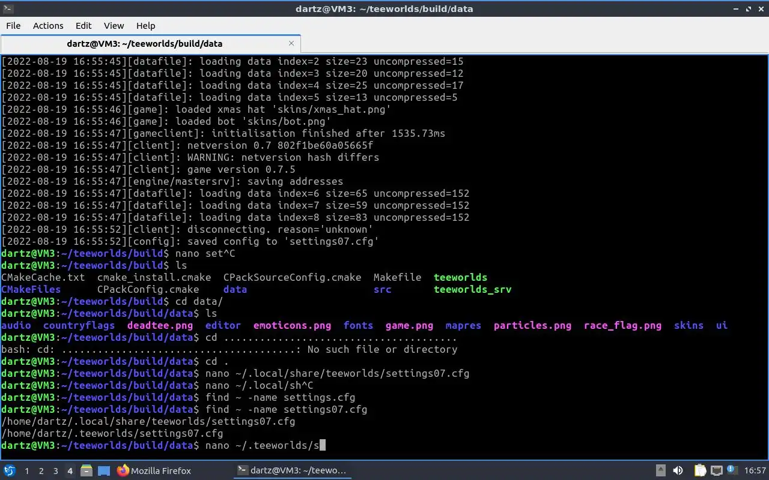This screenshot has width=769, height=480.
Task: Click the 'loaded xmas hat' log line
Action: pos(196,109)
